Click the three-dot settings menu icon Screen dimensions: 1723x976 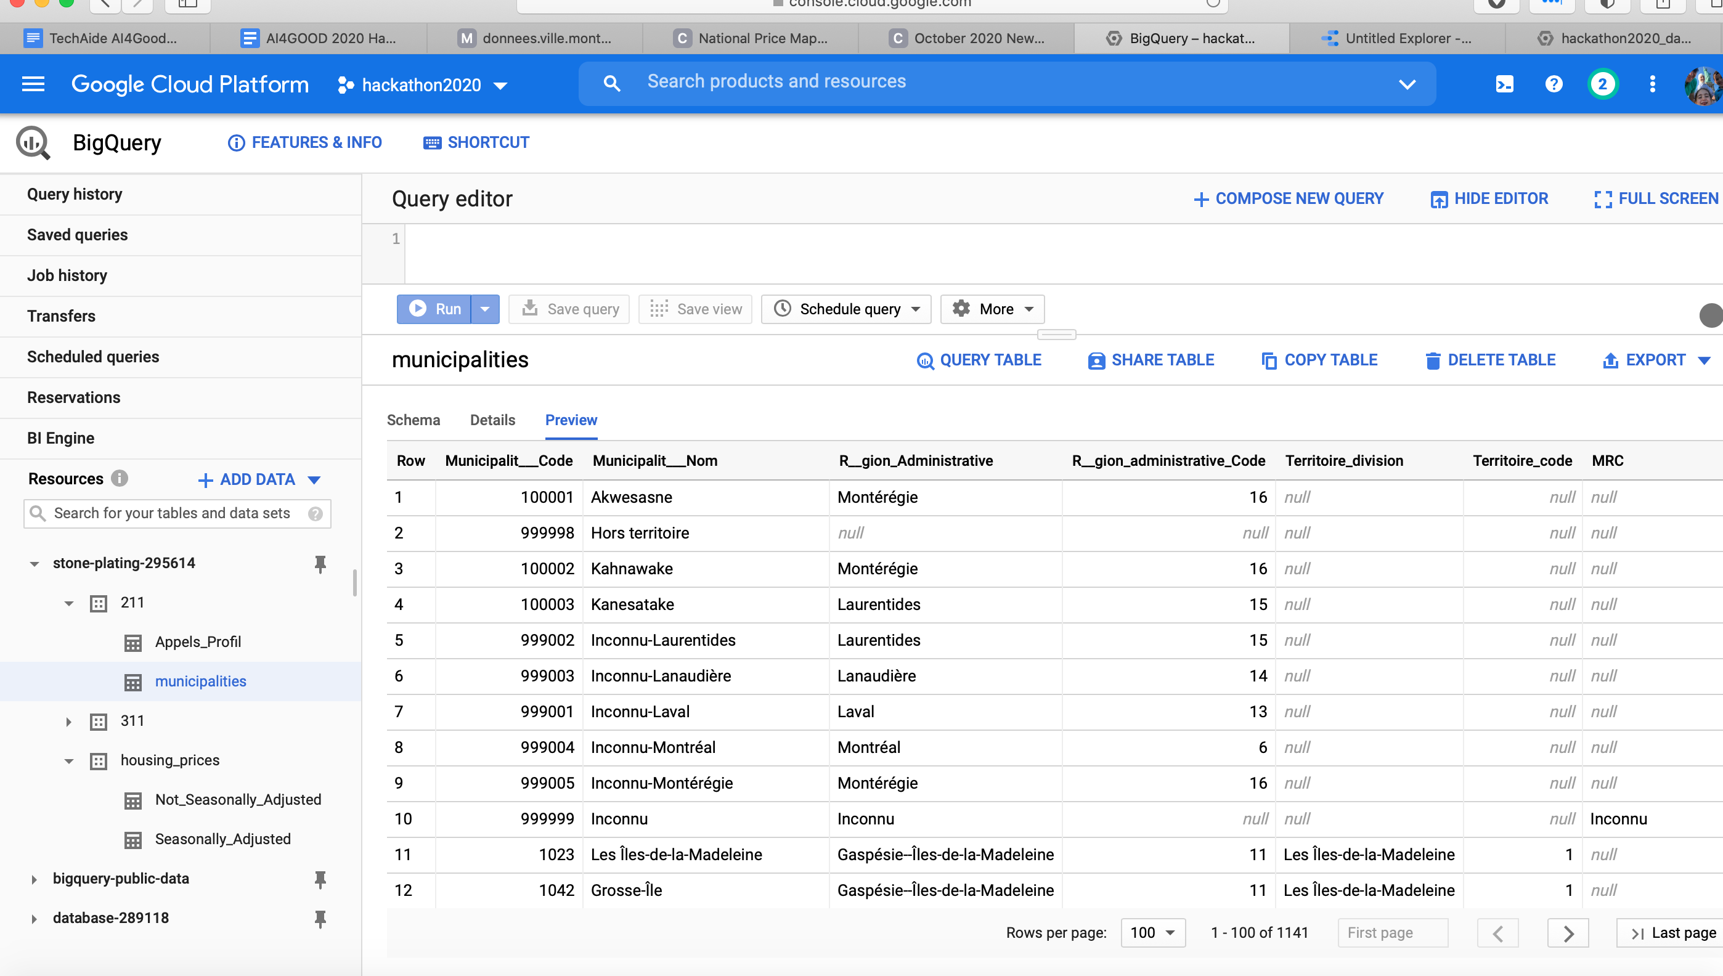[x=1652, y=84]
